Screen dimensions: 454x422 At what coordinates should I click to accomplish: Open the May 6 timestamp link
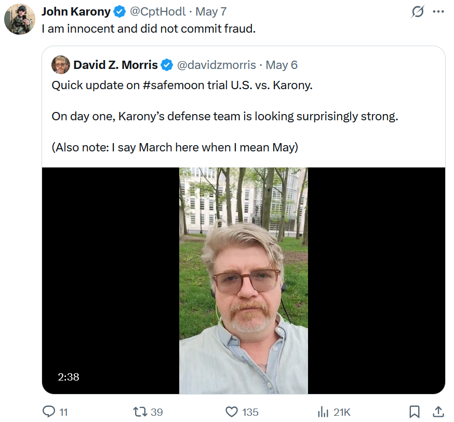coord(281,65)
